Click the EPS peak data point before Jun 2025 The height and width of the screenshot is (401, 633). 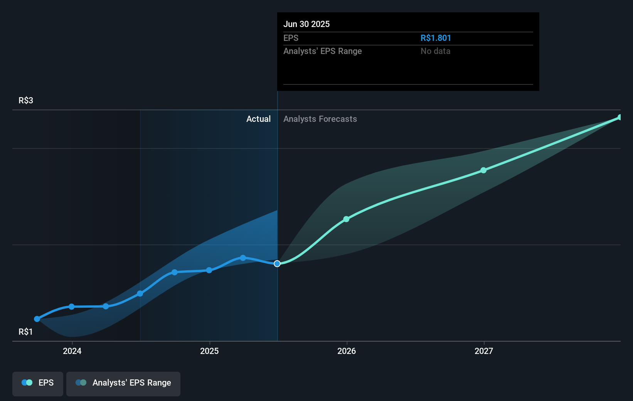[243, 258]
